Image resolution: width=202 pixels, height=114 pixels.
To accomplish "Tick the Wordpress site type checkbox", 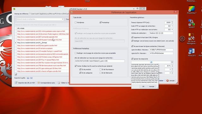I will (x=75, y=22).
